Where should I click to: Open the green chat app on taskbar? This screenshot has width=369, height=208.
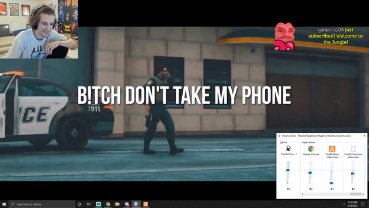[x=99, y=204]
